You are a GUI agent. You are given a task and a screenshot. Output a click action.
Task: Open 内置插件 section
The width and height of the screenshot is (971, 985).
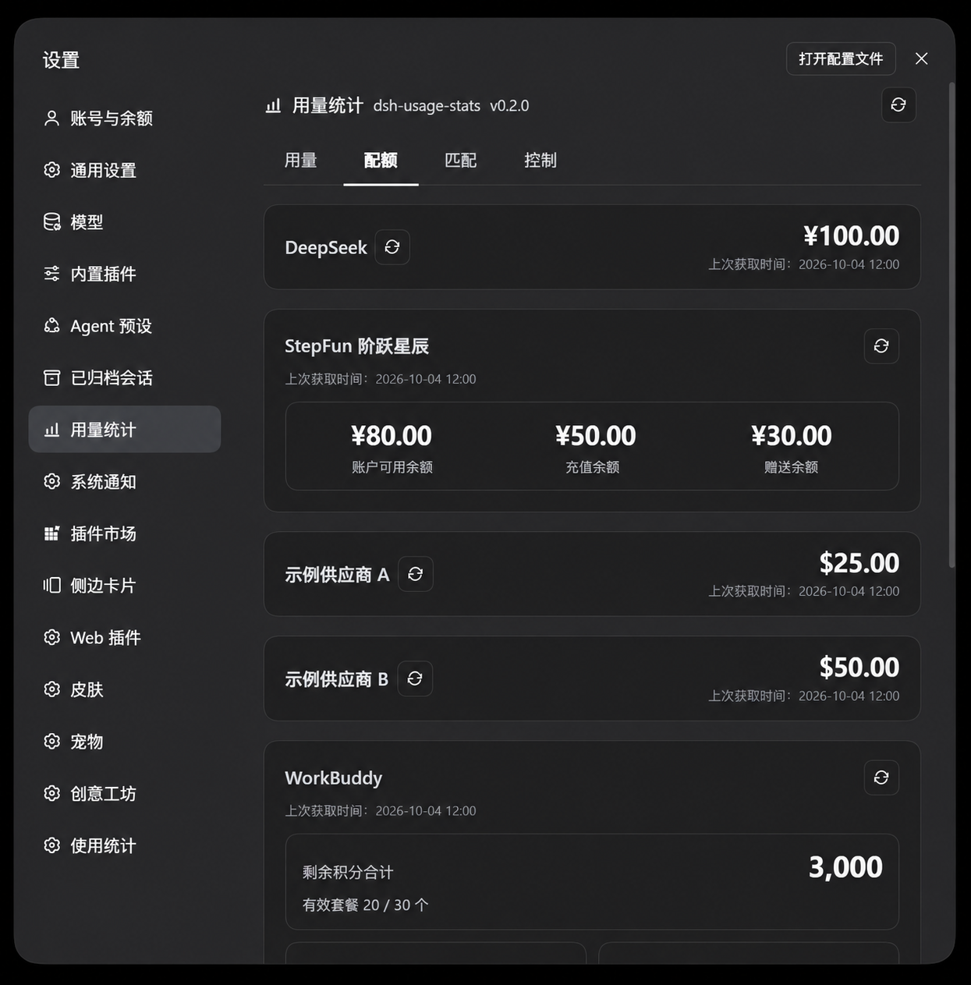pos(125,274)
